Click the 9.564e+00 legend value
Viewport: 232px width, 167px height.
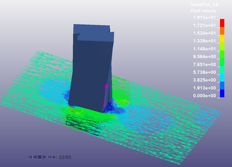pos(205,57)
